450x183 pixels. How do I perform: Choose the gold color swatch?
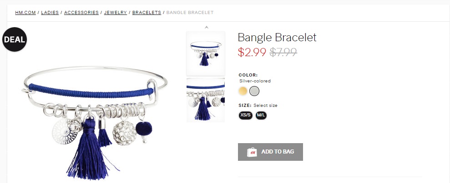pyautogui.click(x=243, y=91)
